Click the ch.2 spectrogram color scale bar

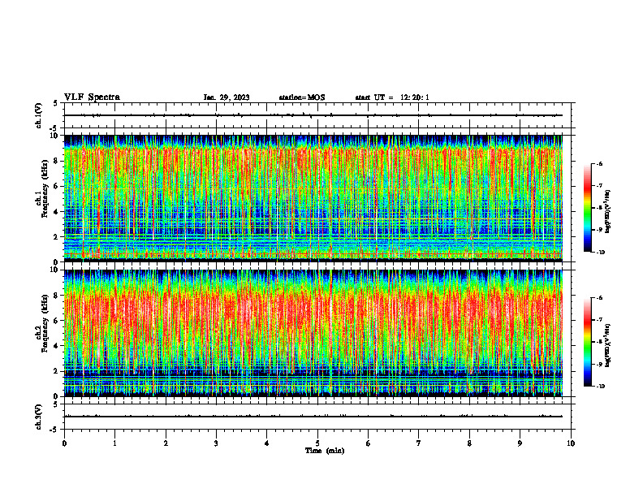click(x=587, y=342)
